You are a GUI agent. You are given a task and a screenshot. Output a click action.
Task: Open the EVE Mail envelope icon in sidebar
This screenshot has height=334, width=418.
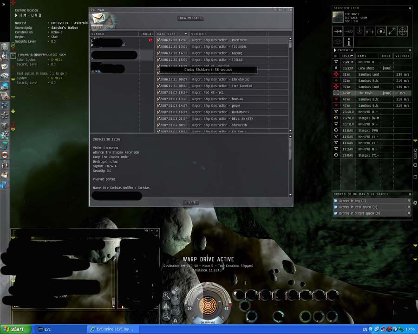[x=5, y=66]
